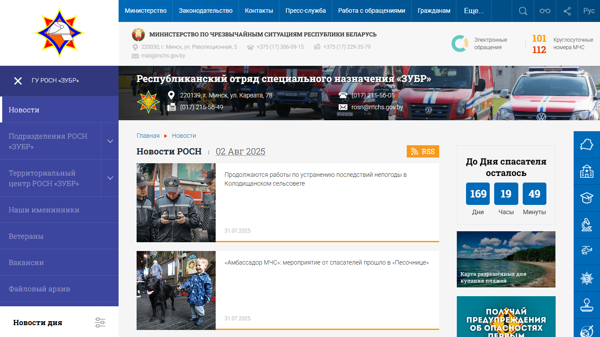This screenshot has width=600, height=337.
Task: Click the envelope icon beside rosn@mchs.gov.by
Action: tap(343, 107)
